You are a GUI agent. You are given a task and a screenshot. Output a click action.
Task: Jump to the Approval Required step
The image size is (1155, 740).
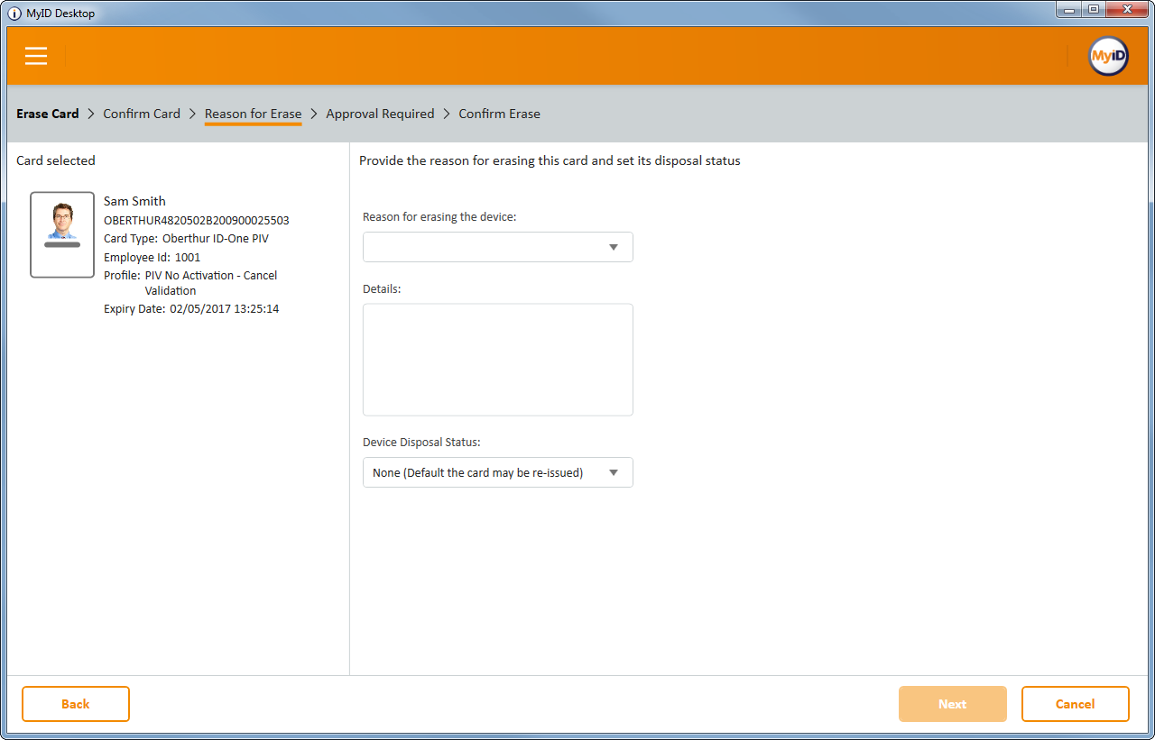pyautogui.click(x=380, y=114)
